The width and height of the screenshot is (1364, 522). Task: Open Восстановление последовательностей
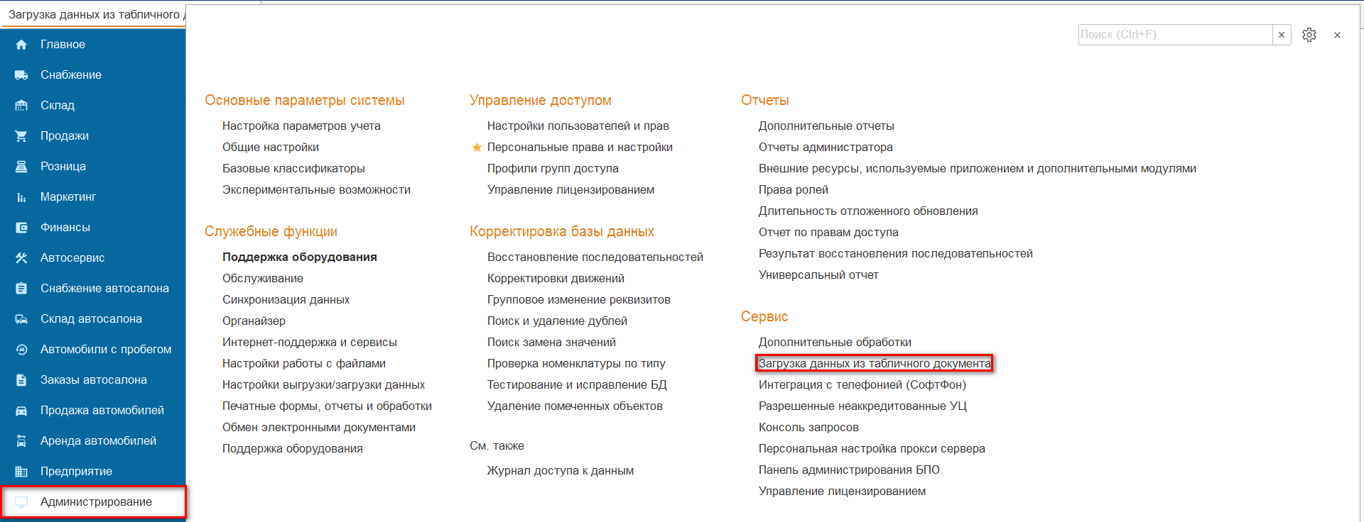[x=595, y=257]
